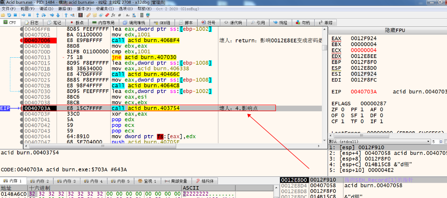Switch to the 线程 tab
The width and height of the screenshot is (447, 198).
tap(280, 23)
